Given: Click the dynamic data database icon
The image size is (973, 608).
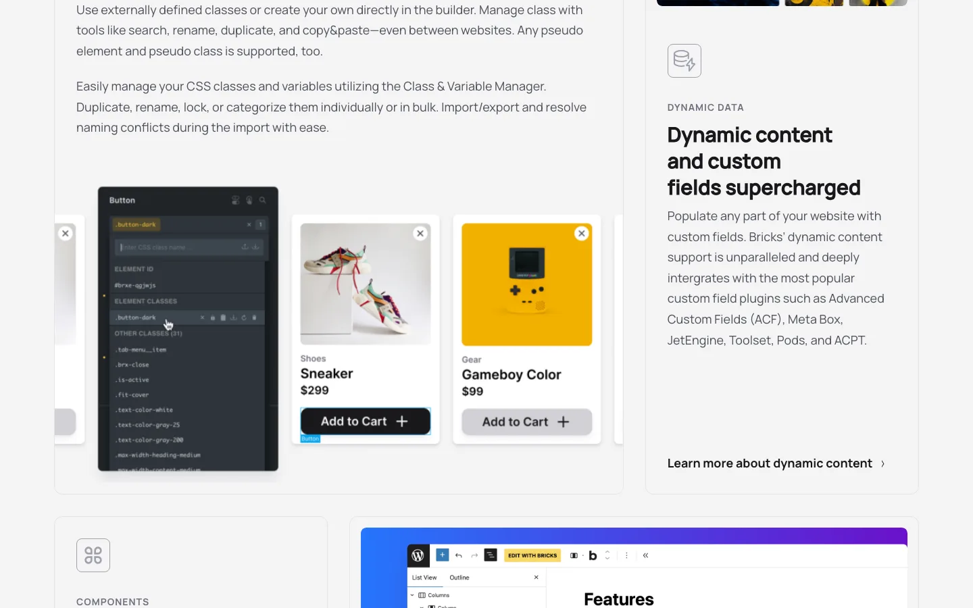Looking at the screenshot, I should point(684,61).
